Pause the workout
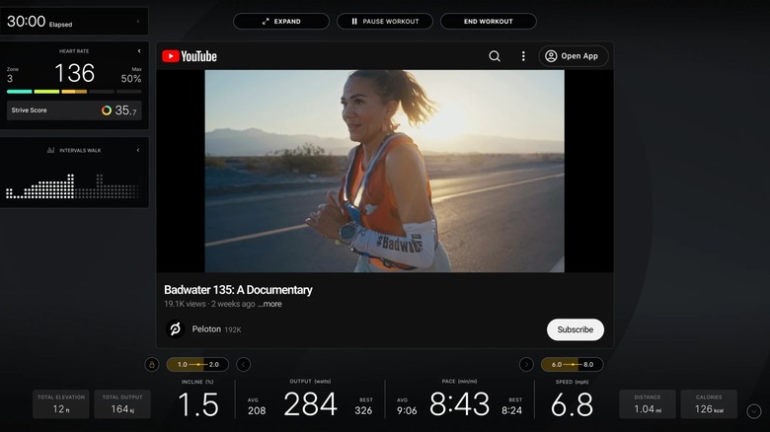Image resolution: width=770 pixels, height=432 pixels. click(x=385, y=21)
